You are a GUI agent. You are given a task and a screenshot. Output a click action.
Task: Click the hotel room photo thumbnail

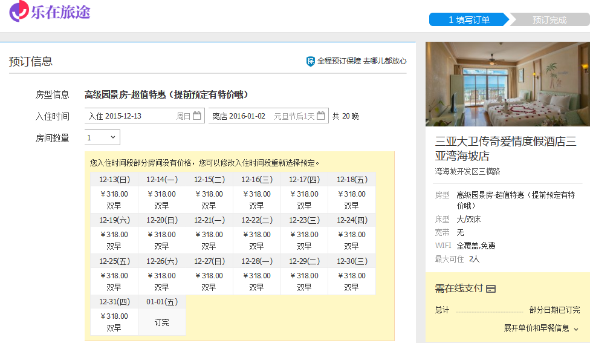[507, 84]
